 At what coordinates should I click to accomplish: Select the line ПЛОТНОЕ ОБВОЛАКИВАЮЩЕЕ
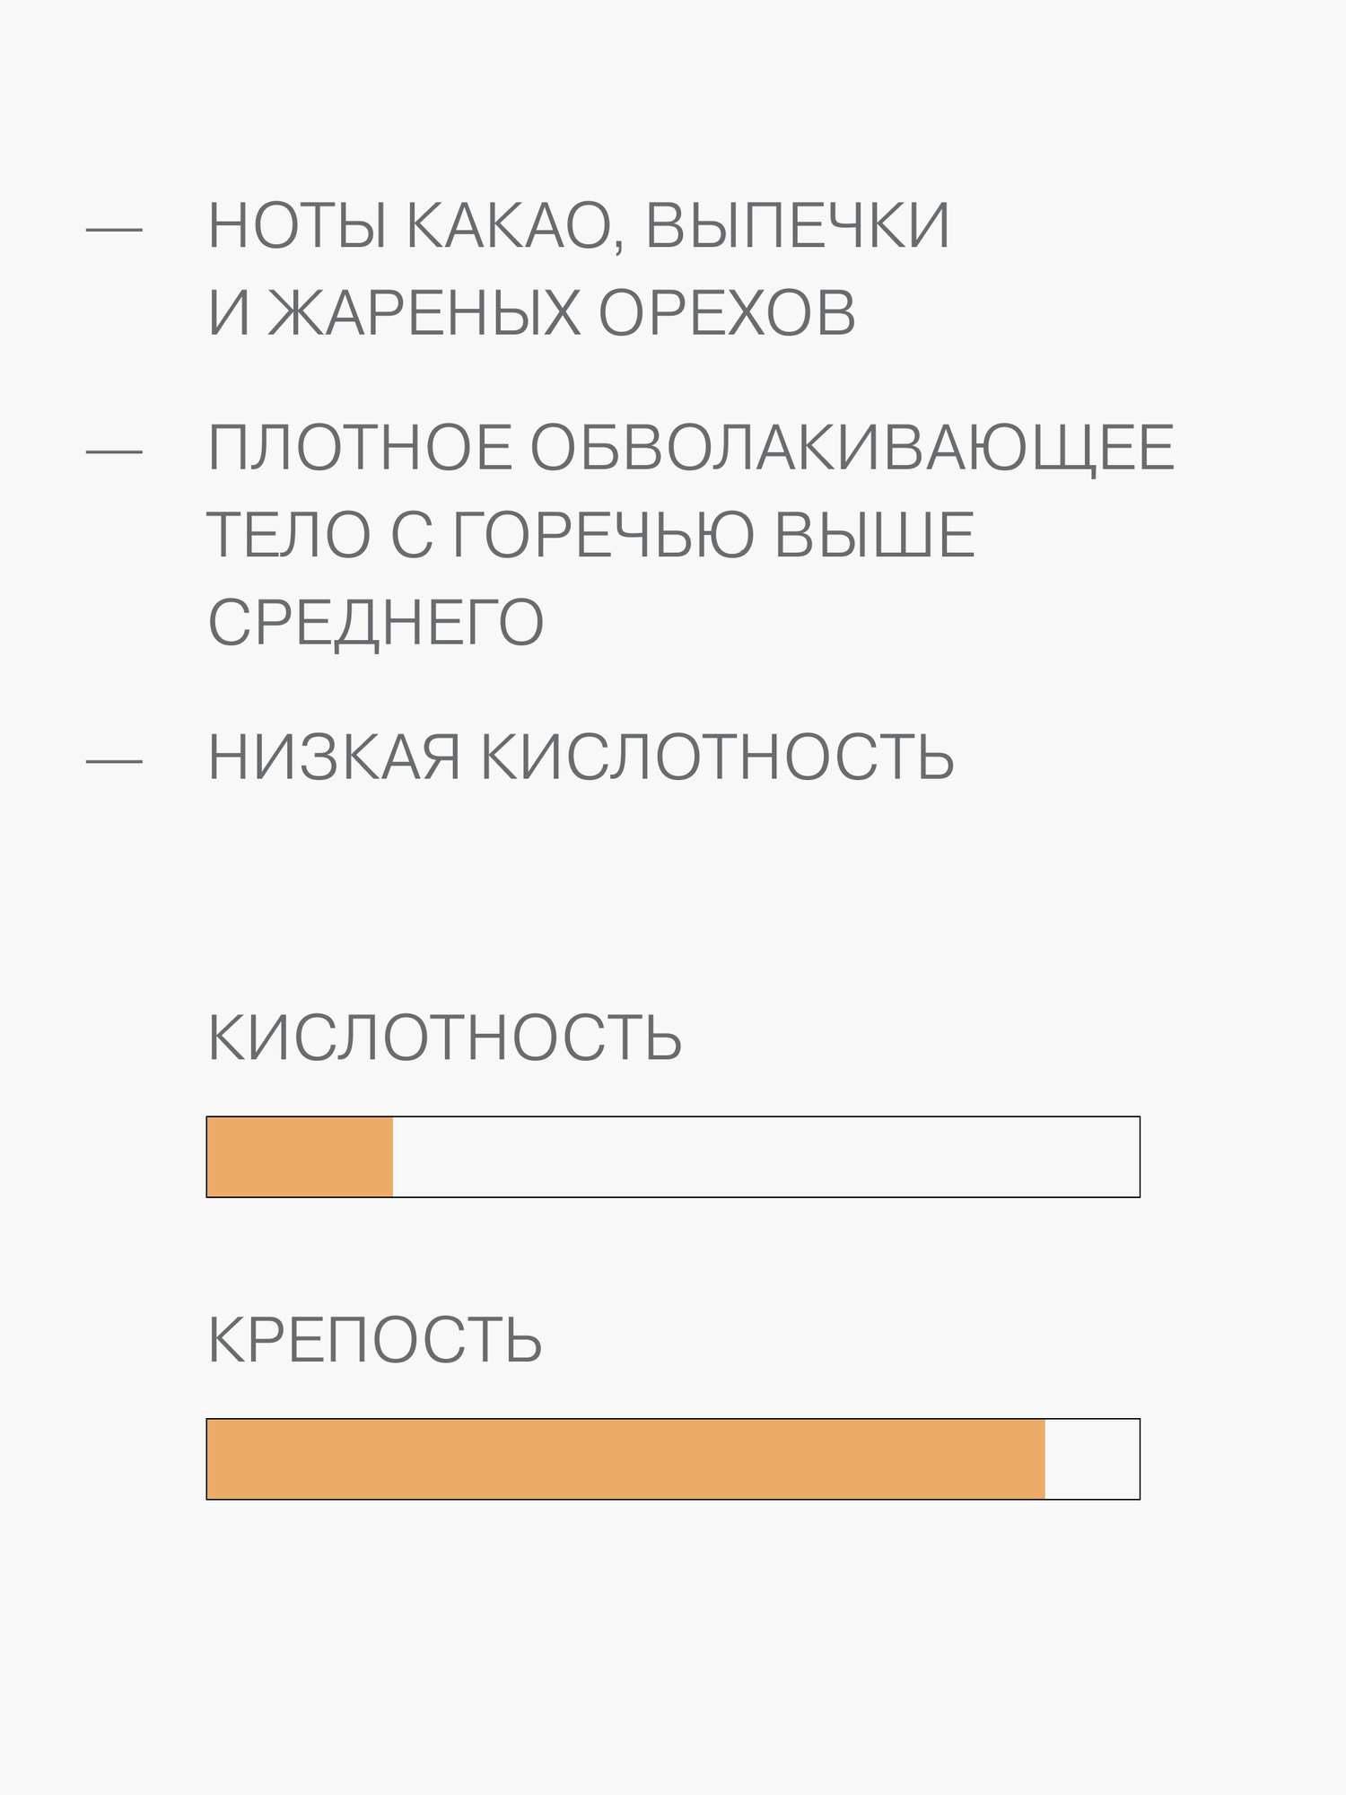tap(691, 449)
